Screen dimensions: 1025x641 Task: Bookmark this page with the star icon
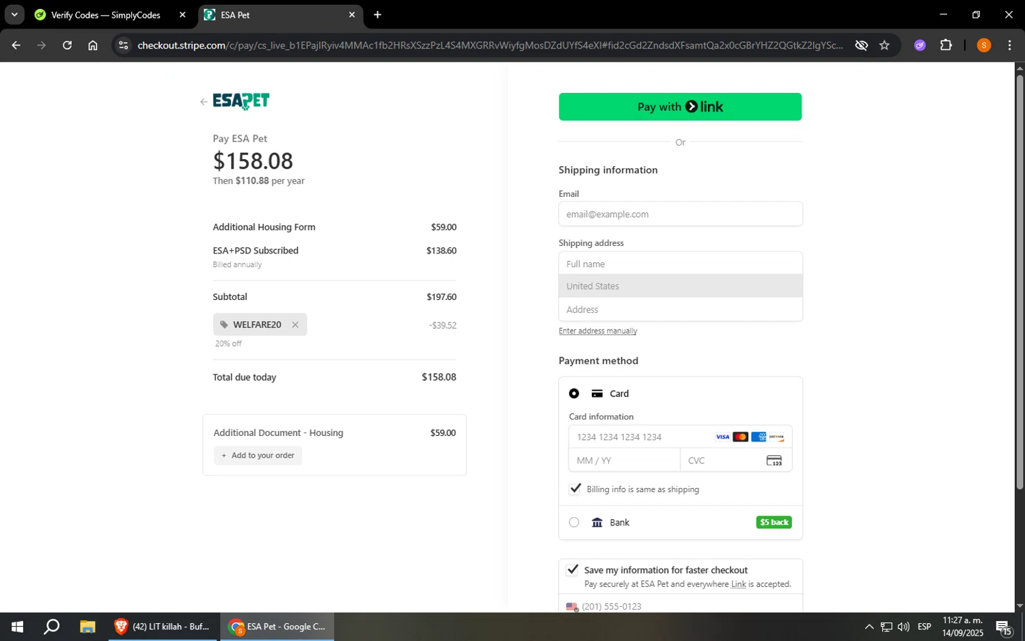[884, 45]
